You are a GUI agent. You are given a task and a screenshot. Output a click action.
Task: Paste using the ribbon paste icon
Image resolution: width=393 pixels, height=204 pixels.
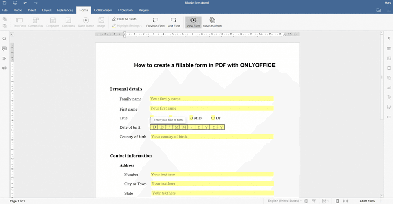[x=5, y=26]
